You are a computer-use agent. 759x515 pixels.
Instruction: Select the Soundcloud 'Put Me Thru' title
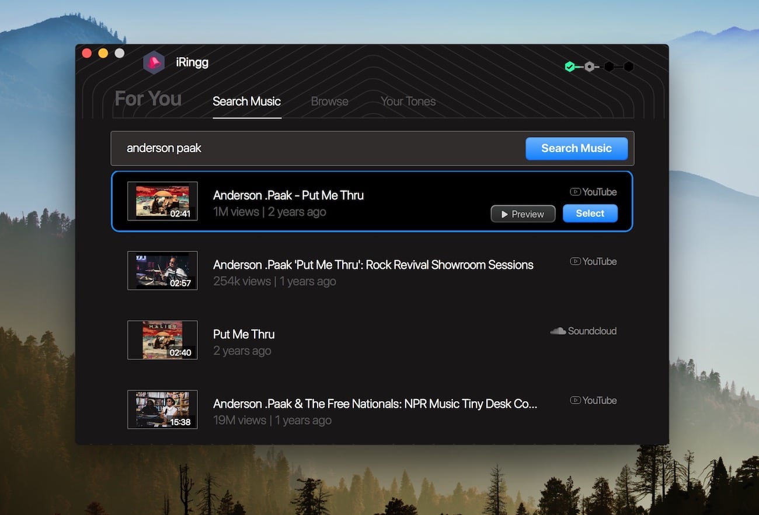(x=243, y=334)
